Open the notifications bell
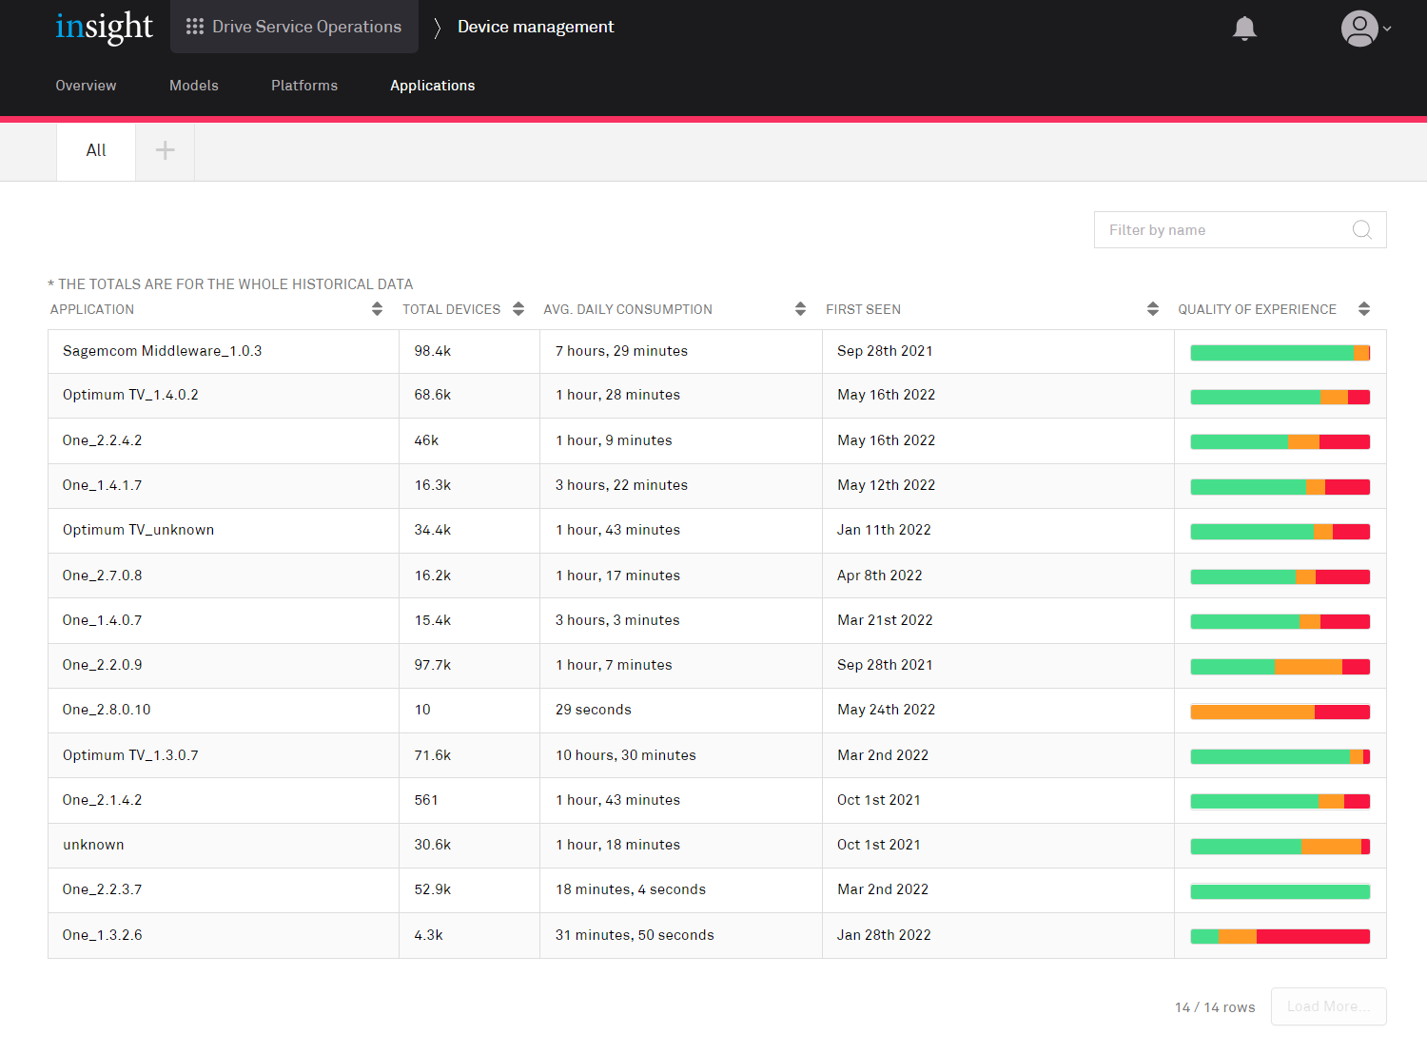The image size is (1427, 1054). coord(1244,29)
